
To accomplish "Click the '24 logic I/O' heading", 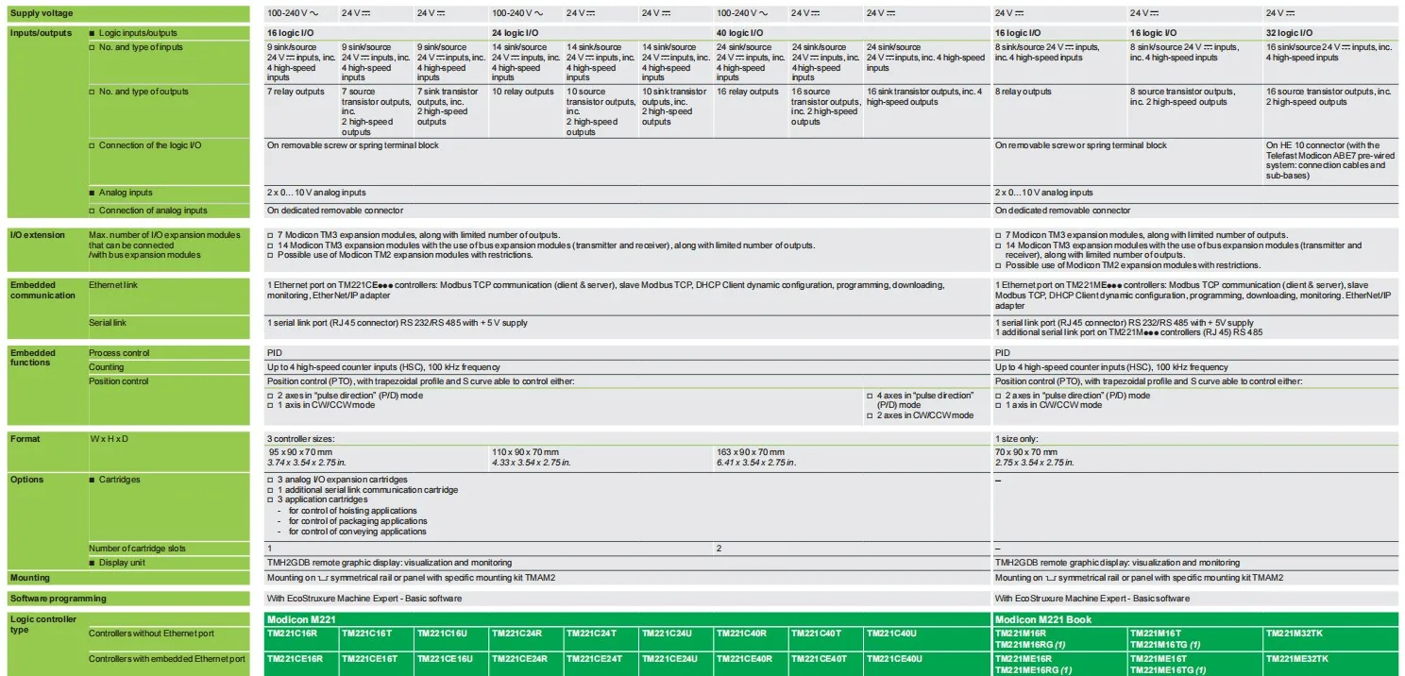I will [x=517, y=33].
